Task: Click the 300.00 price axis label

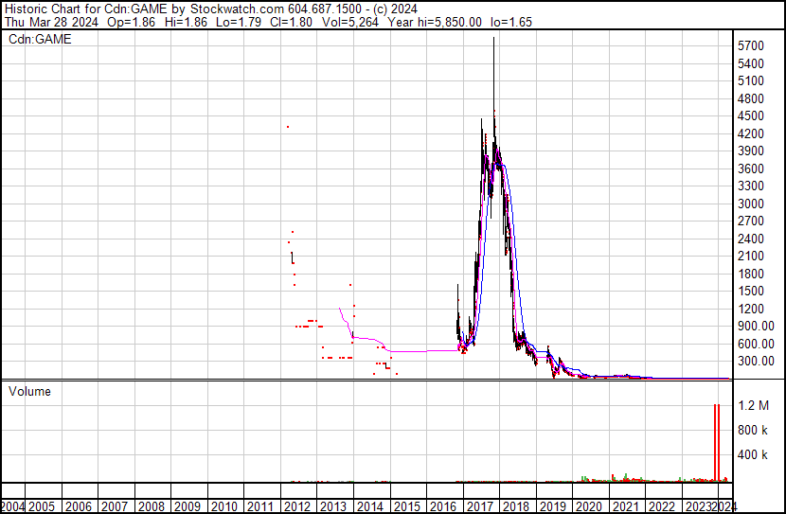Action: tap(756, 362)
